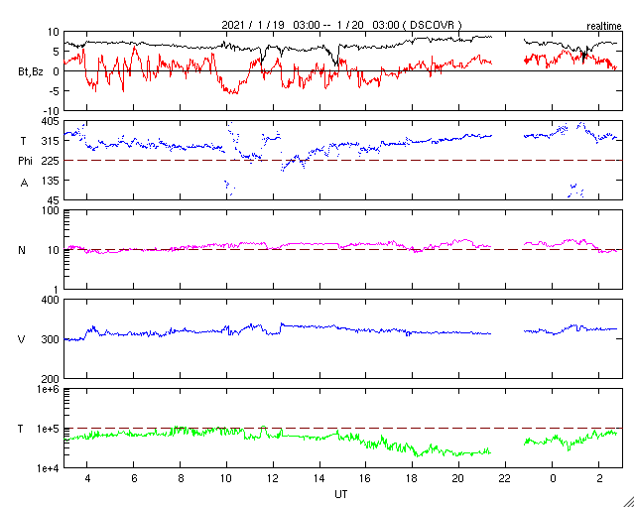Viewport: 635px width, 508px height.
Task: Click the '45' phi tick label
Action: [55, 200]
